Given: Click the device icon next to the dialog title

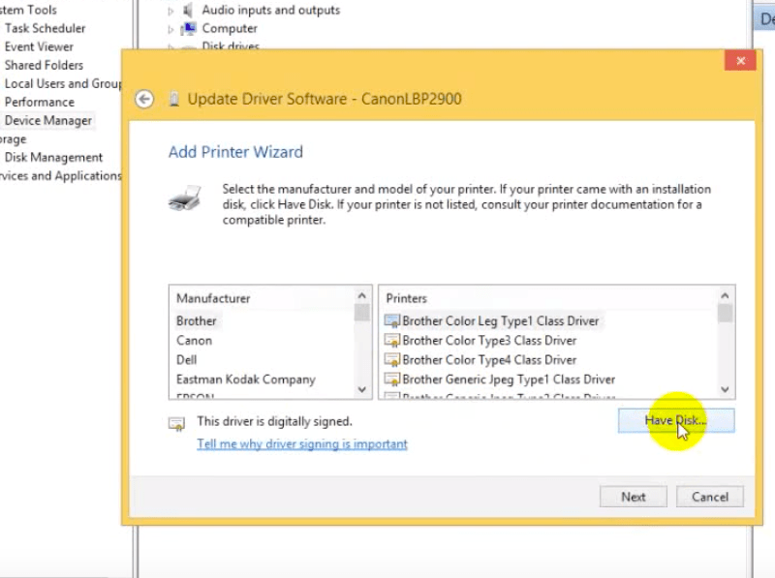Looking at the screenshot, I should [x=174, y=100].
